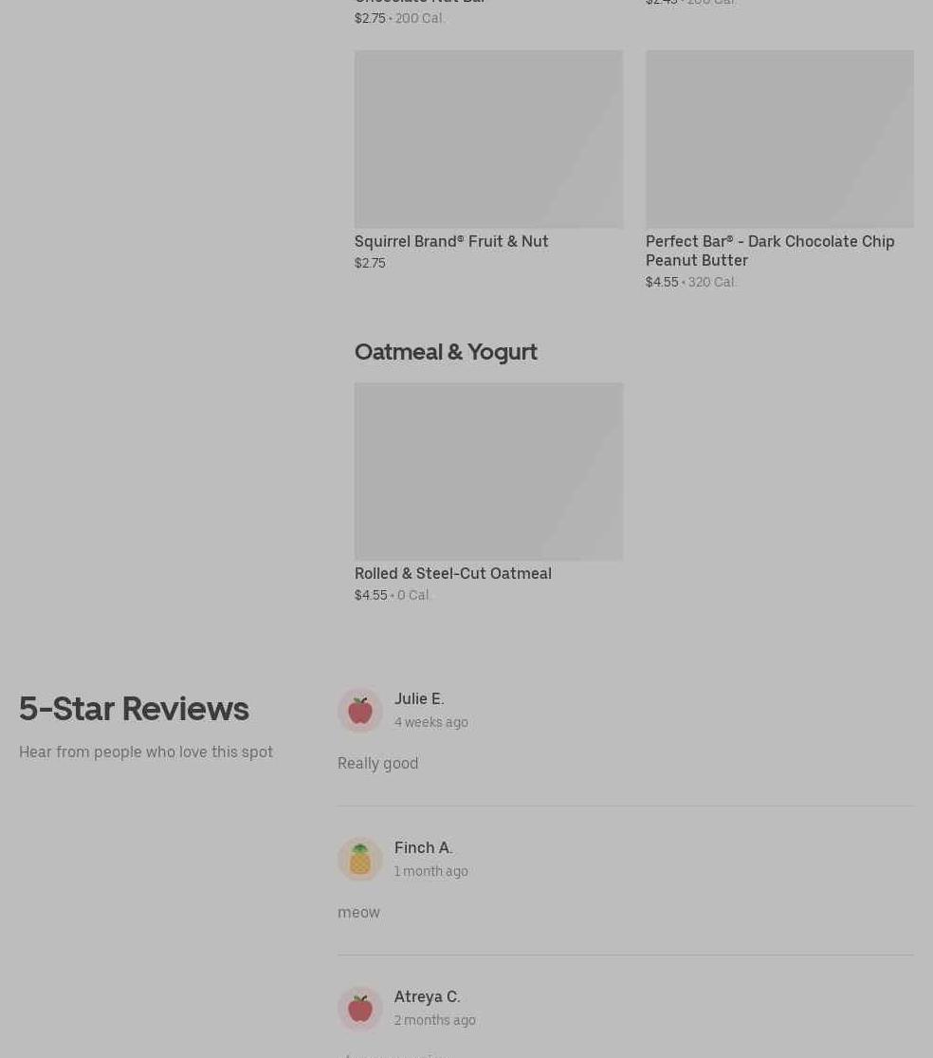
Task: Open the Perfect Bar product image
Action: [780, 139]
